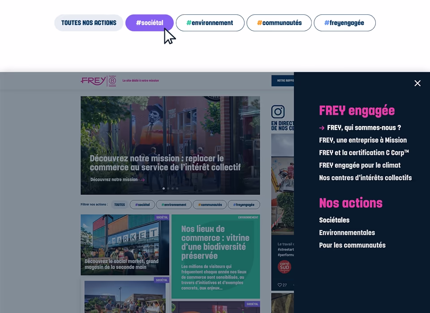The height and width of the screenshot is (313, 430).
Task: Click the ENVIRONNEMENT tag on the green card
Action: [x=248, y=217]
